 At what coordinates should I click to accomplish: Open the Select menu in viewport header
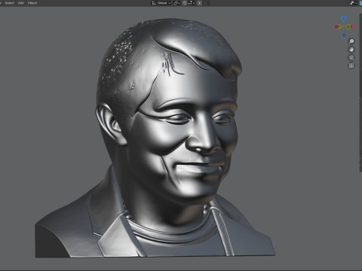coord(10,3)
